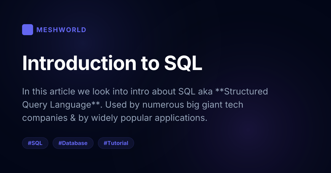
Task: Choose the #Tutorial tag
Action: [x=116, y=143]
